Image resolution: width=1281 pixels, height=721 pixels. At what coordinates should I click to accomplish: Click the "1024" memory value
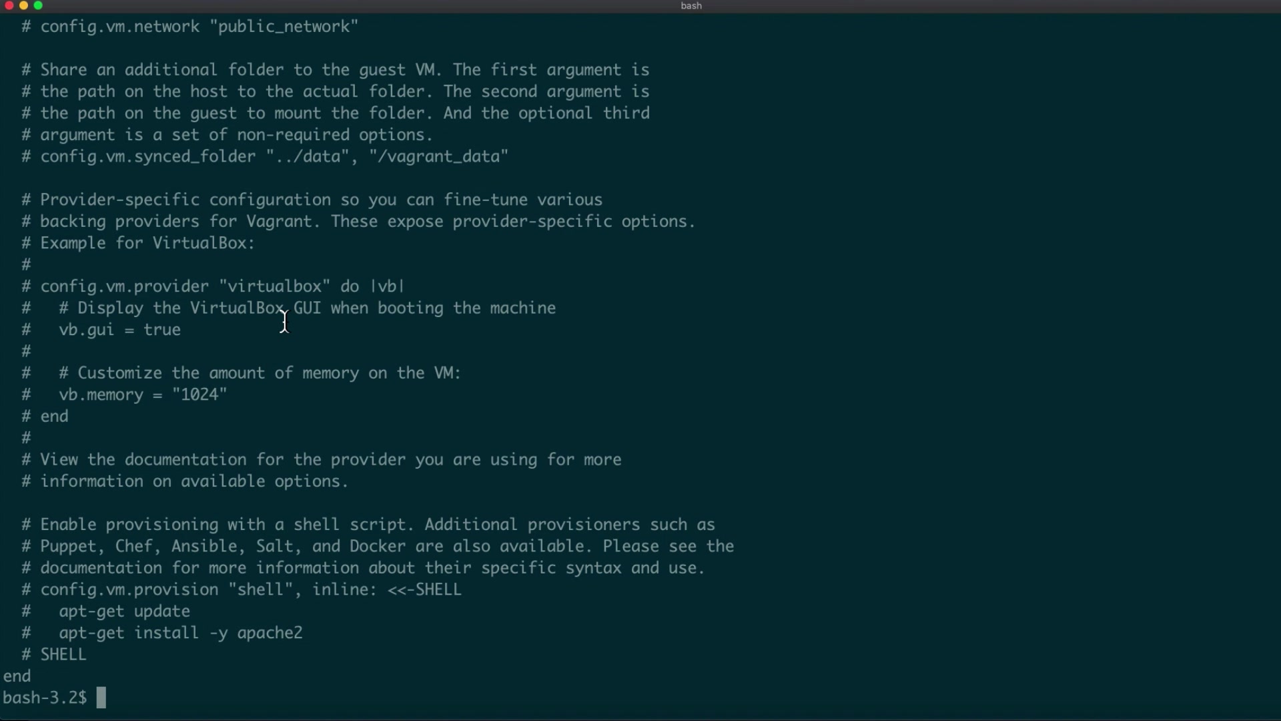click(199, 395)
